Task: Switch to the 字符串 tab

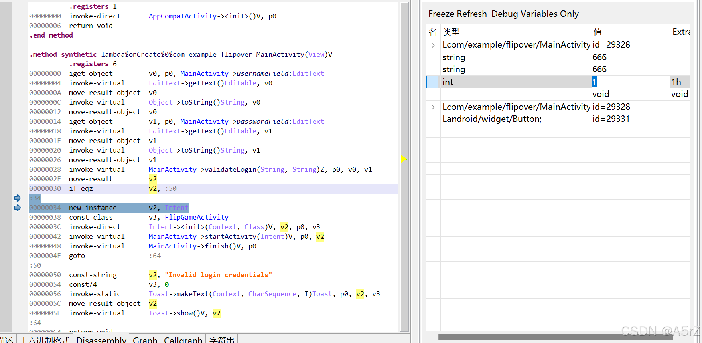Action: click(x=222, y=339)
